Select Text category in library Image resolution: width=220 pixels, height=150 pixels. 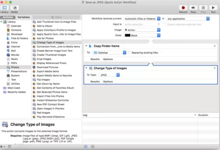13,80
